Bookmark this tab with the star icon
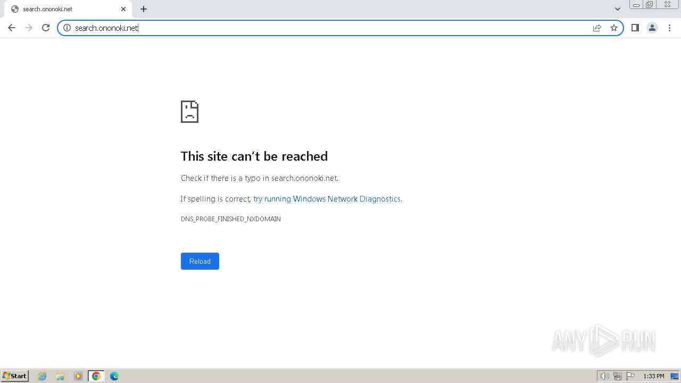The image size is (681, 383). pos(614,28)
